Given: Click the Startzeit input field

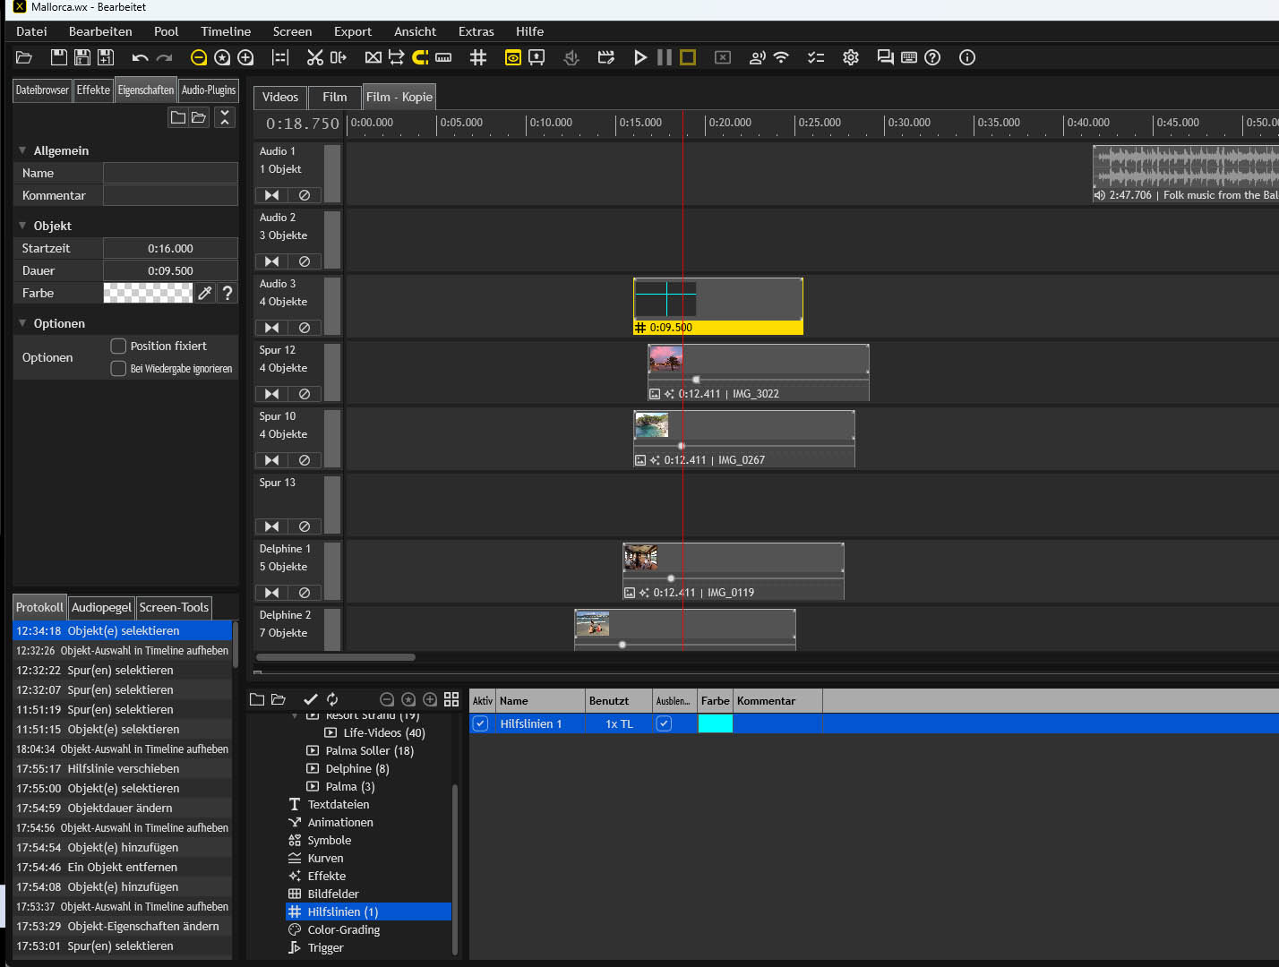Looking at the screenshot, I should (x=170, y=248).
